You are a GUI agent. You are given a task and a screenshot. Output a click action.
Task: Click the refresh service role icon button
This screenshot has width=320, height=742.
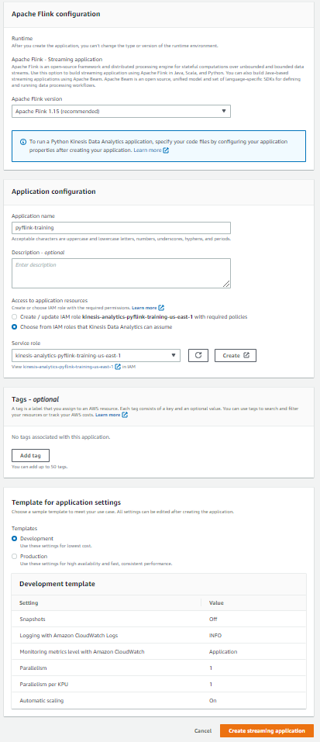[198, 355]
